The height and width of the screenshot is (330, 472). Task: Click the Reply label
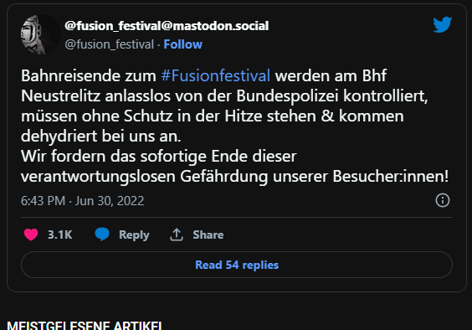point(134,235)
